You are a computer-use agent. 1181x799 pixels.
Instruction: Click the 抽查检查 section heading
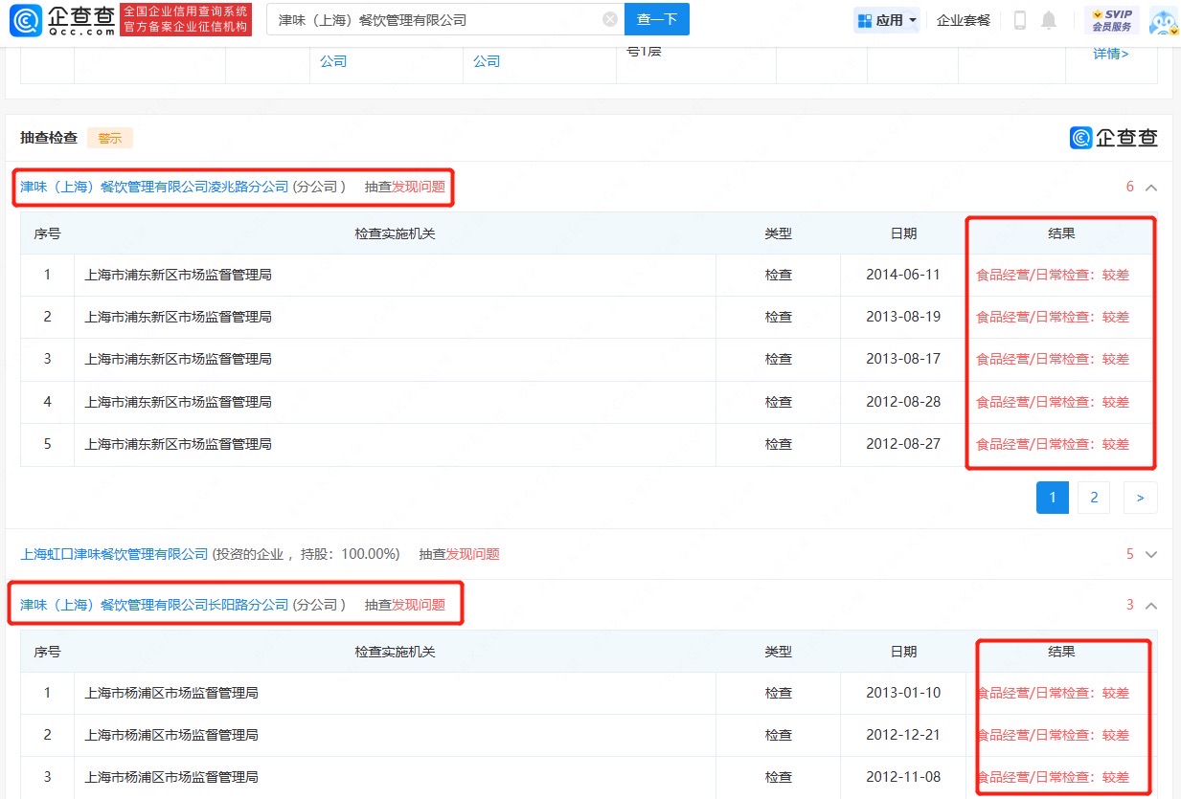point(49,138)
